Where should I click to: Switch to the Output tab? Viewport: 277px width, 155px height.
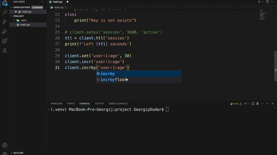coord(100,104)
